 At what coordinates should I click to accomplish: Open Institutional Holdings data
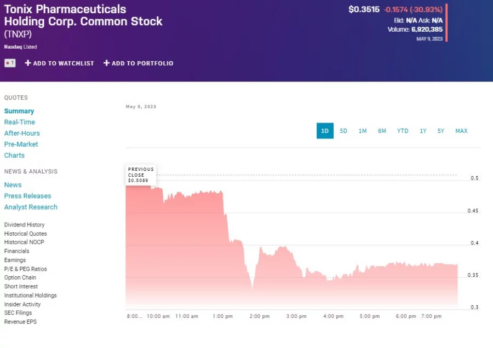point(30,295)
